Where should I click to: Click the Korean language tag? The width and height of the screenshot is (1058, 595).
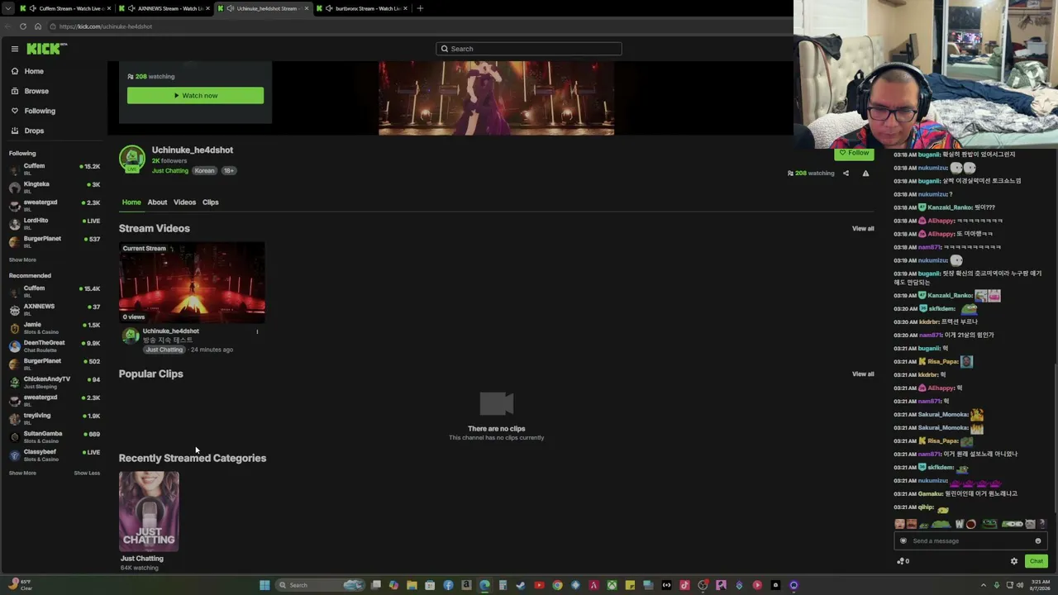click(204, 170)
